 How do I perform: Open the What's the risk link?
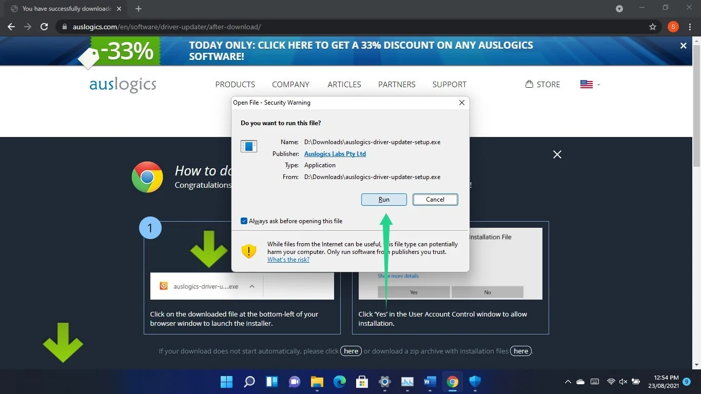(x=288, y=260)
